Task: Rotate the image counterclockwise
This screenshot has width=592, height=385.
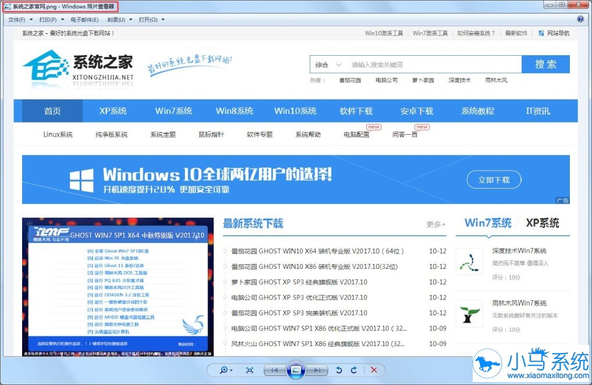Action: 339,370
